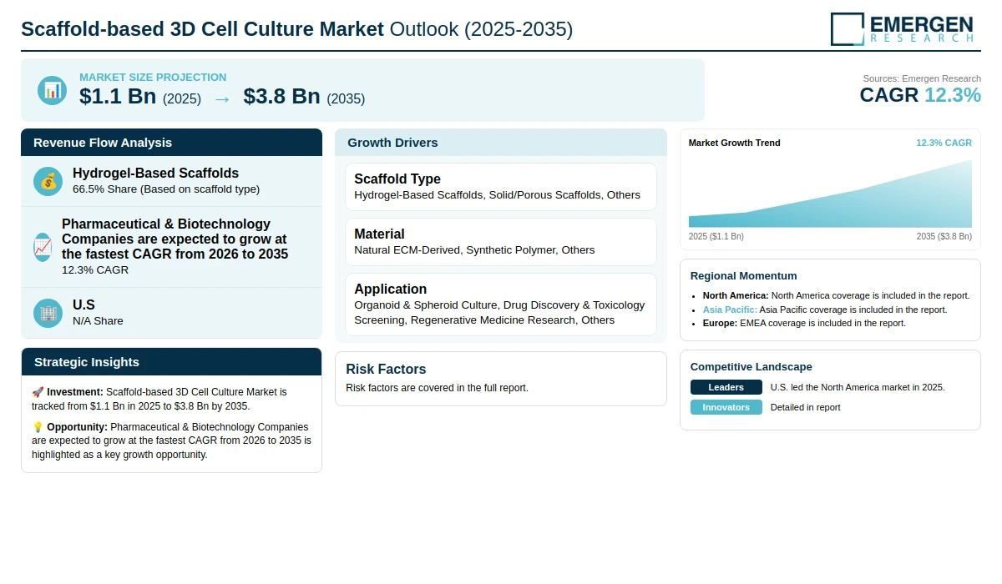Open the Scaffold Type card
Image resolution: width=1002 pixels, height=584 pixels.
(501, 187)
